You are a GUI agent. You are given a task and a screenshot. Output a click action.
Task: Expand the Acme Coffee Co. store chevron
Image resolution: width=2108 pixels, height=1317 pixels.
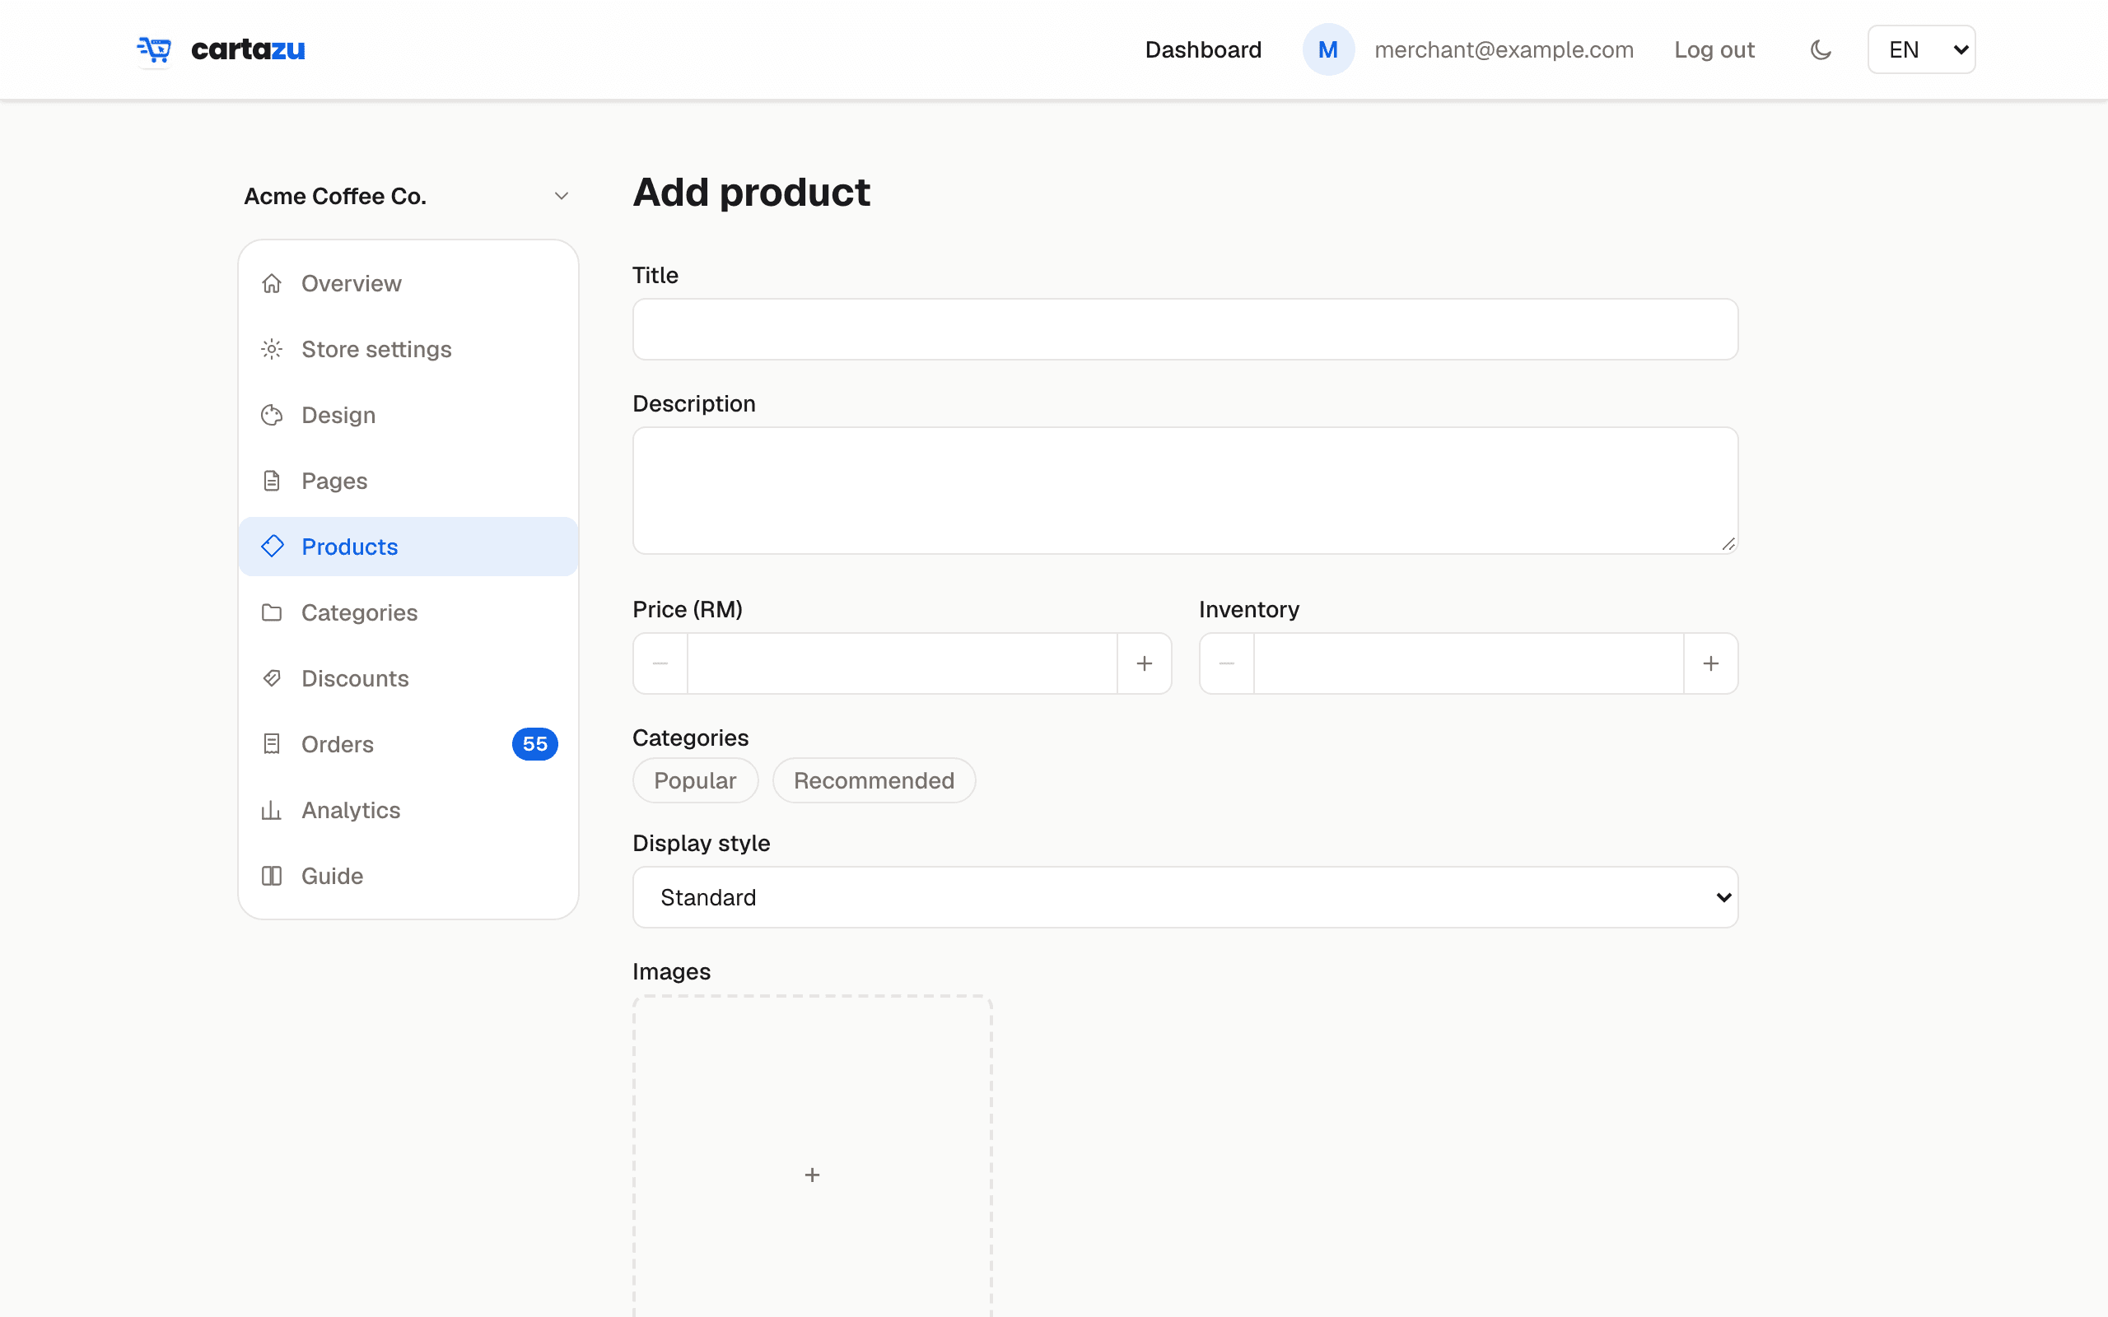561,196
